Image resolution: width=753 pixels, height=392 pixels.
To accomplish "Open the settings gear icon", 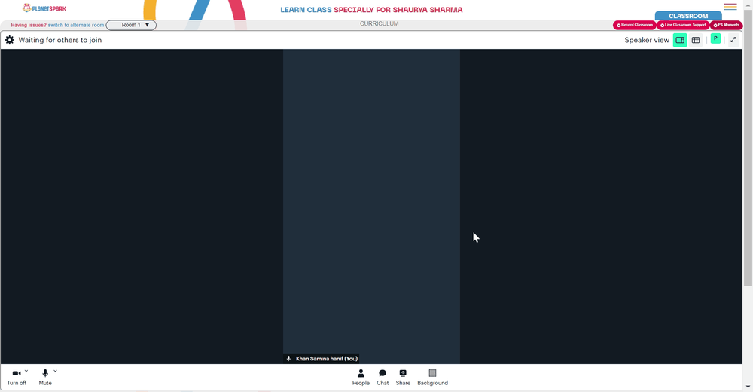I will pos(10,40).
